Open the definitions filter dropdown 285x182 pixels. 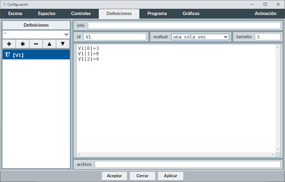(36, 34)
